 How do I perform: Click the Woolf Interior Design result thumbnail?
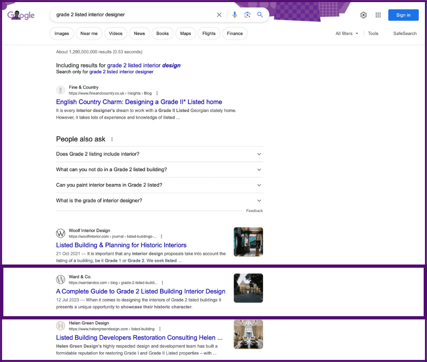pyautogui.click(x=248, y=242)
